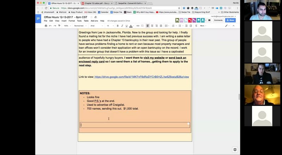The height and width of the screenshot is (155, 282).
Task: Toggle Underline formatting
Action: click(127, 26)
